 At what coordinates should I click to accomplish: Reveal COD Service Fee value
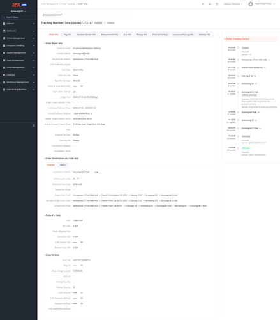click(x=82, y=243)
